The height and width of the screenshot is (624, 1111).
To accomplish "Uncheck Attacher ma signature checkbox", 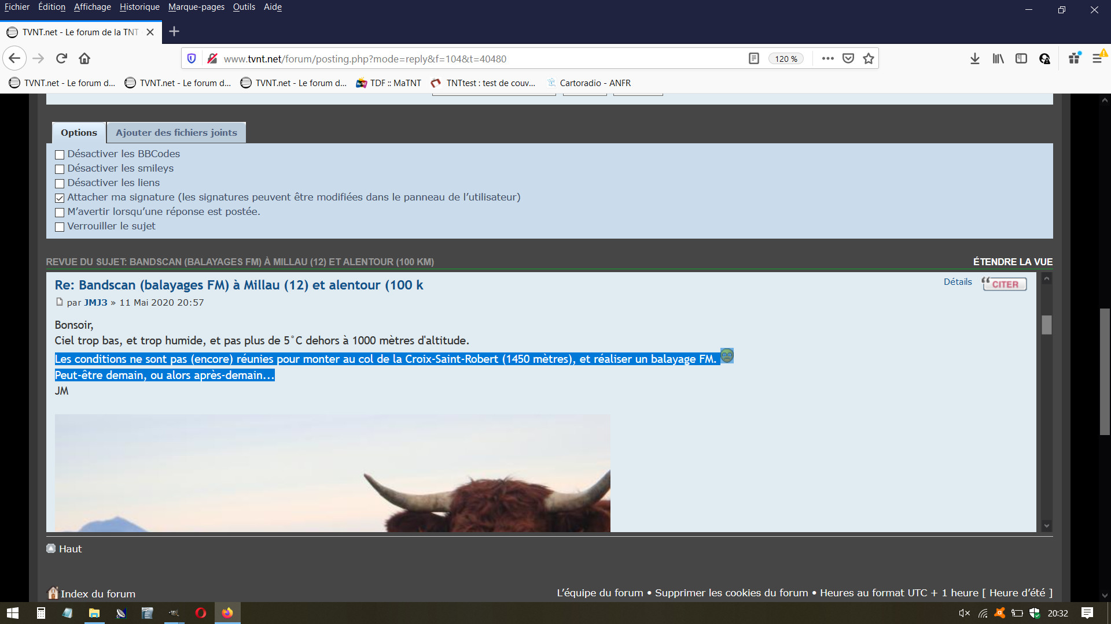I will [60, 198].
